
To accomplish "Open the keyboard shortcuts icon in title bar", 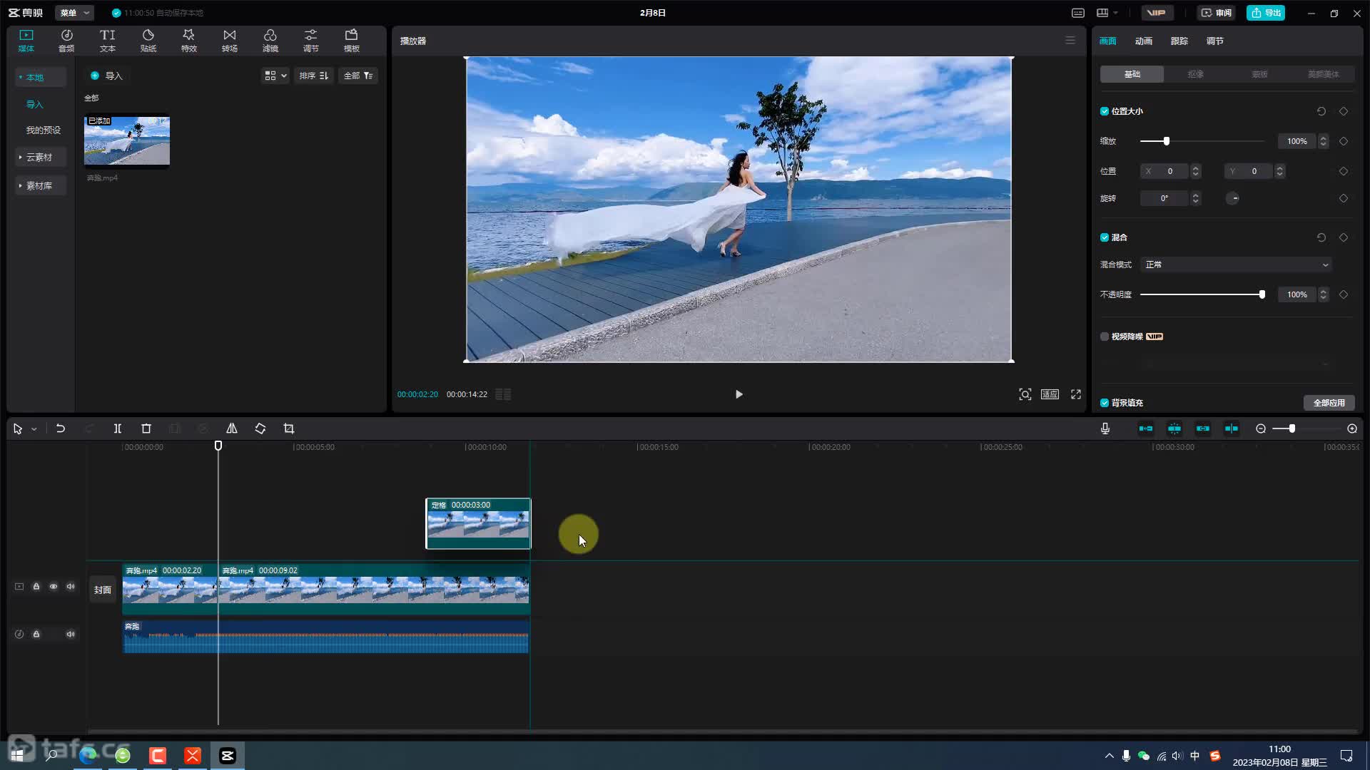I will (x=1078, y=13).
